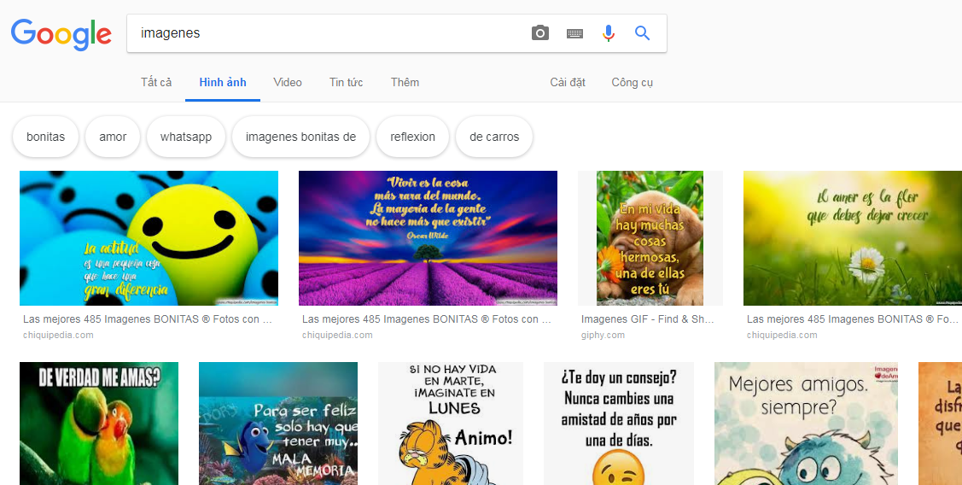
Task: Open the puppy 'En mi vida' GIF
Action: point(650,238)
